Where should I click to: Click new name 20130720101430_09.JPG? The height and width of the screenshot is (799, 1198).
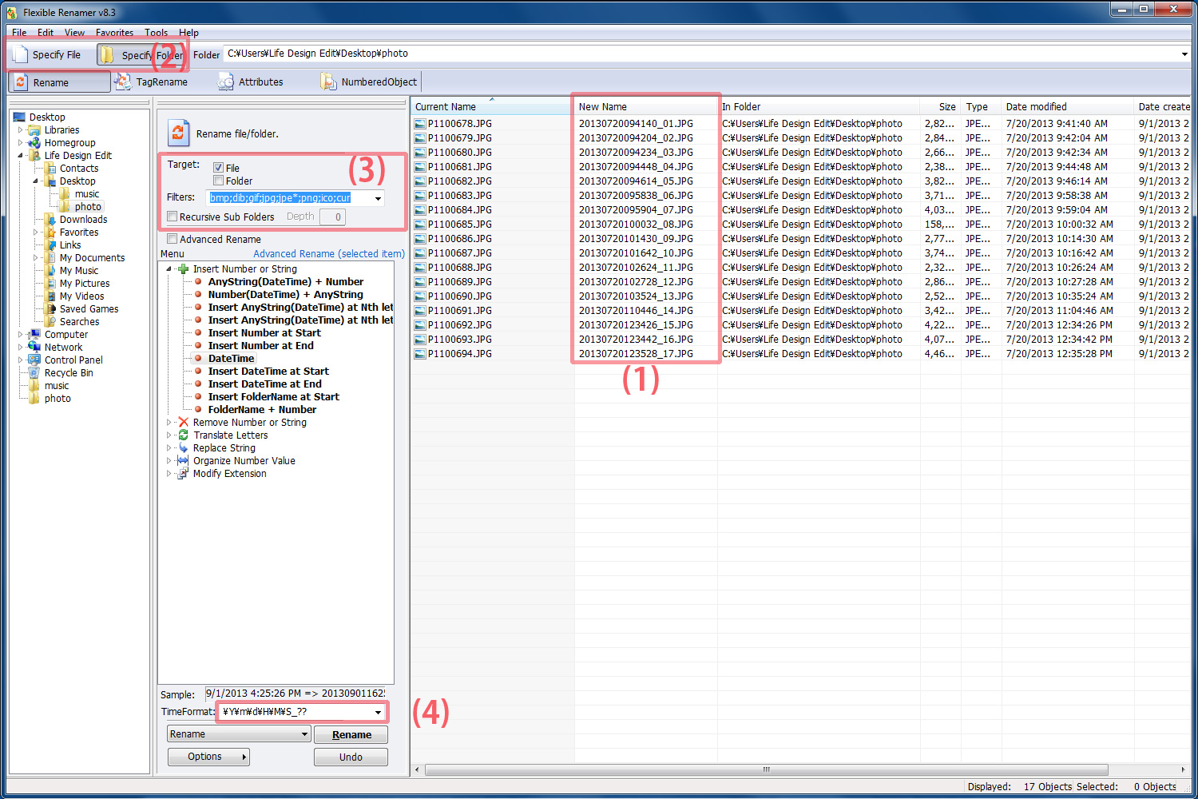(636, 238)
